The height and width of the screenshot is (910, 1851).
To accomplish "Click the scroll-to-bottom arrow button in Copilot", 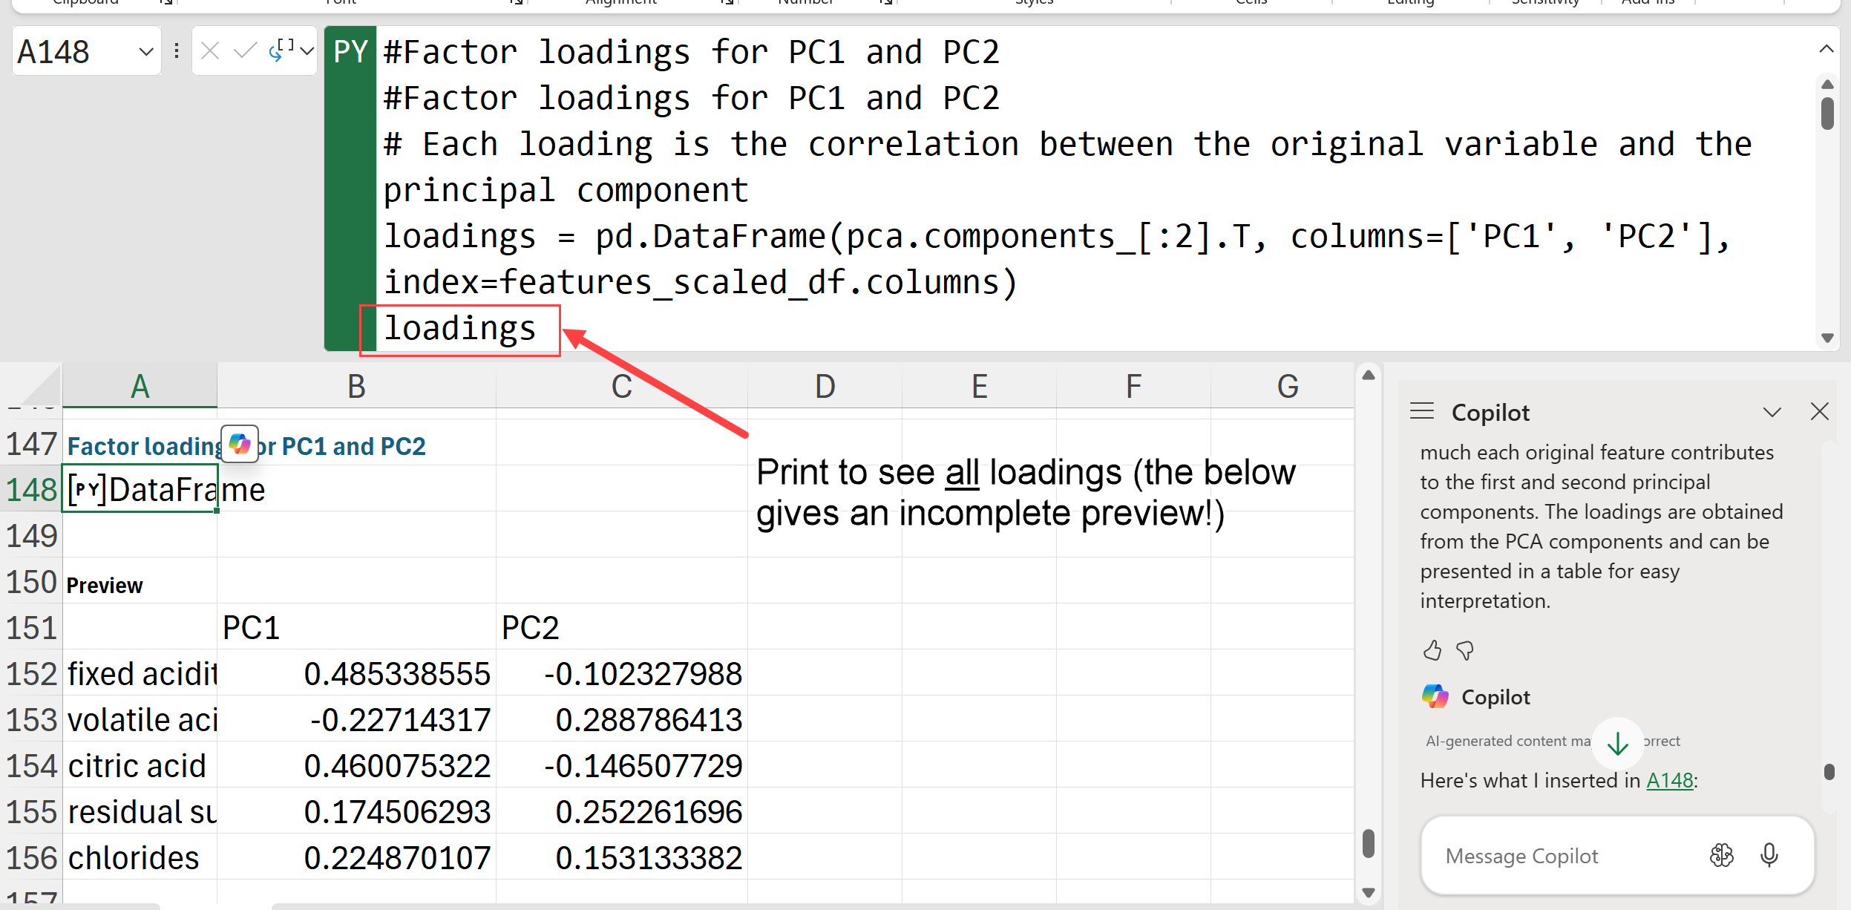I will 1617,742.
